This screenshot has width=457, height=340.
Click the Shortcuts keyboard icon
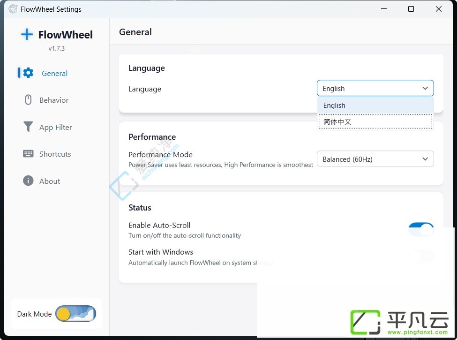click(28, 154)
